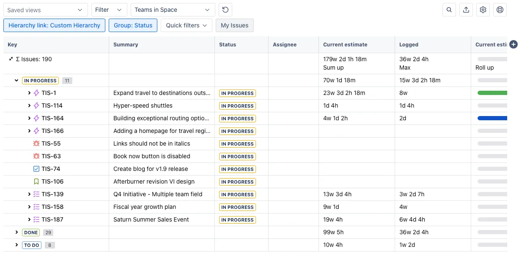Screen dimensions: 519x257
Task: Click the export upload icon
Action: pos(466,10)
